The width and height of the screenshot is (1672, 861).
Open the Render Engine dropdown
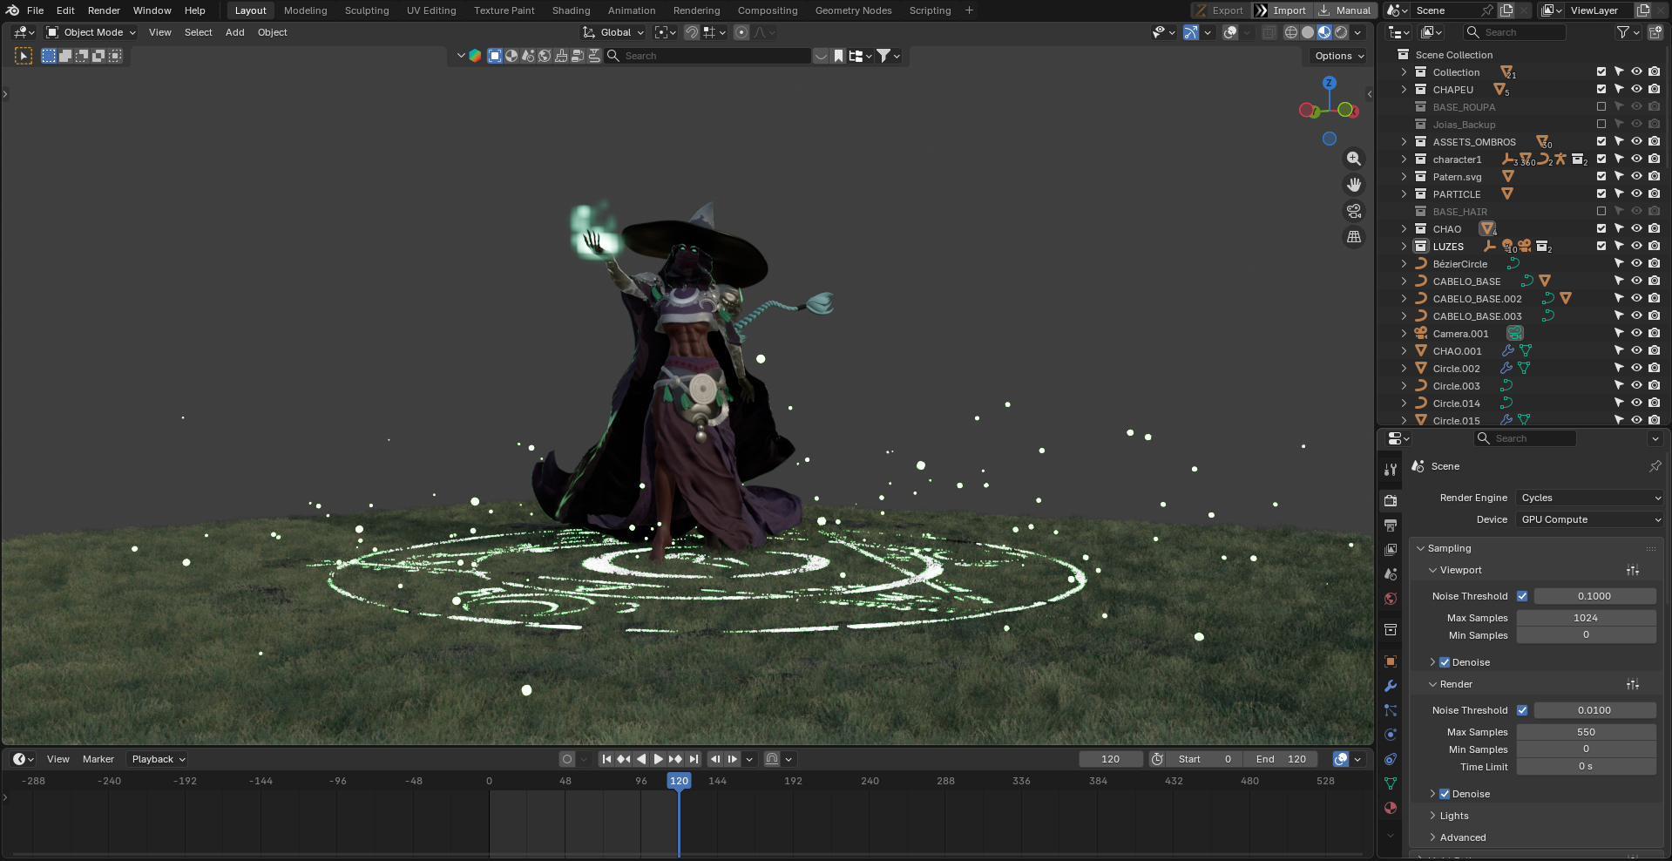[1587, 498]
